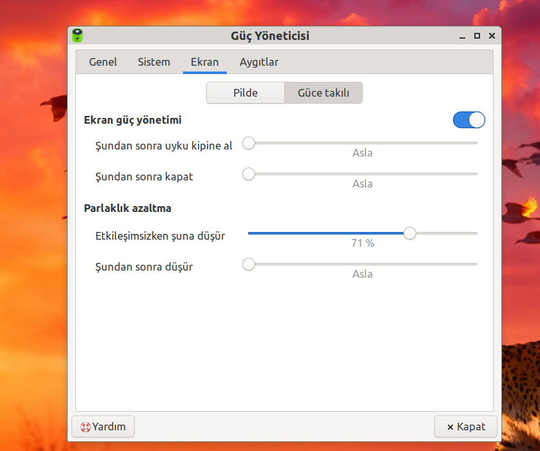
Task: Disable the Ekran güç yönetimi switch
Action: click(468, 120)
